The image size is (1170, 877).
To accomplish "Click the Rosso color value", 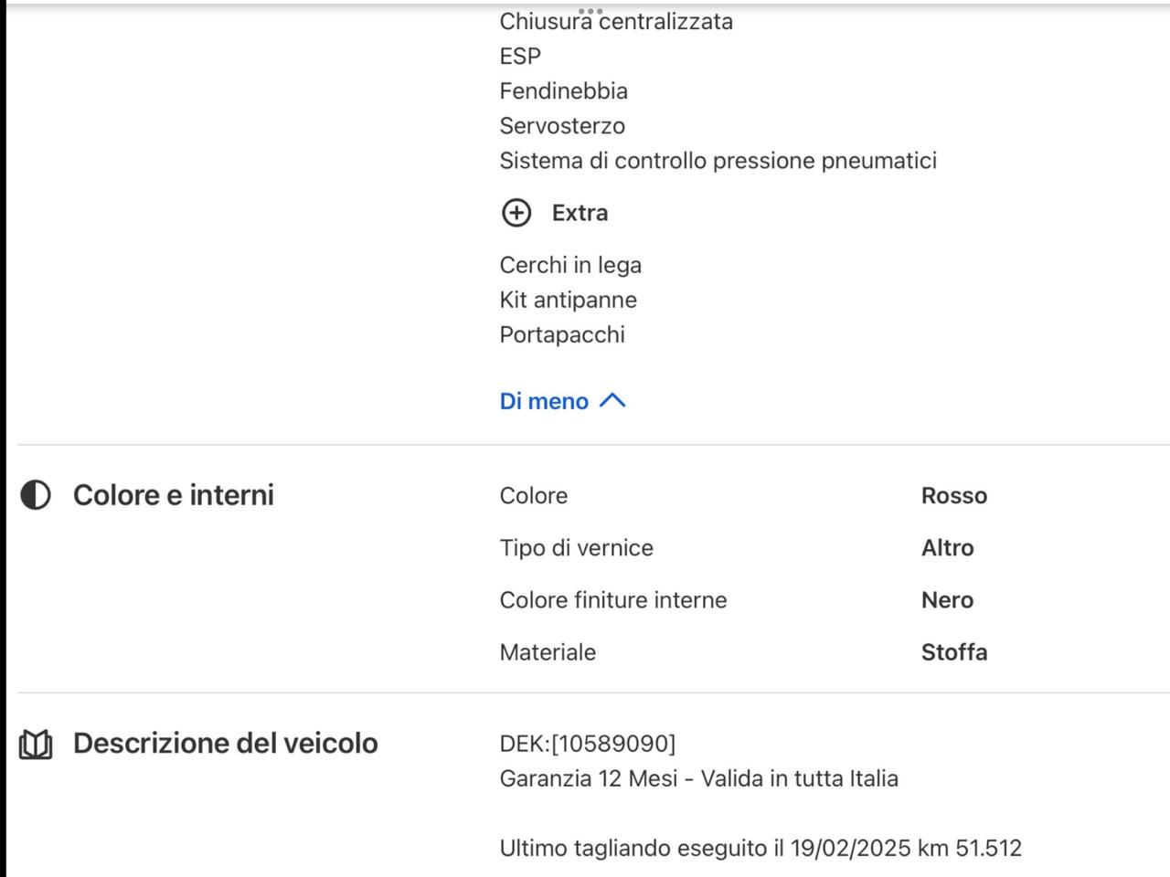I will click(x=953, y=495).
